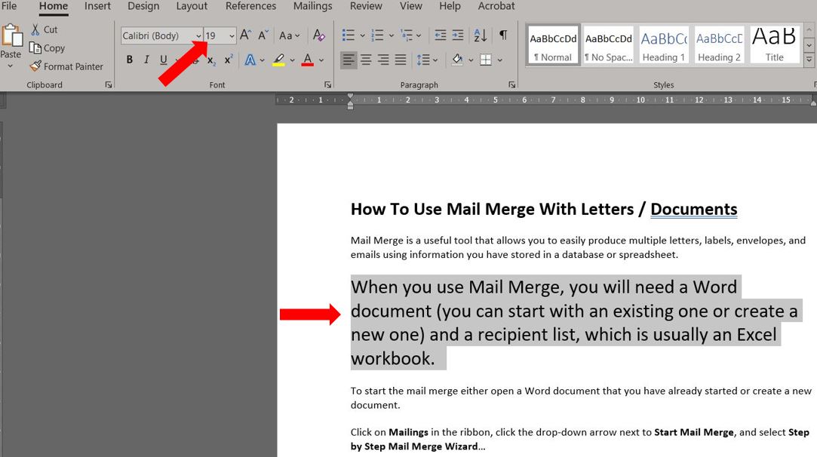
Task: Toggle italic formatting on
Action: [146, 59]
